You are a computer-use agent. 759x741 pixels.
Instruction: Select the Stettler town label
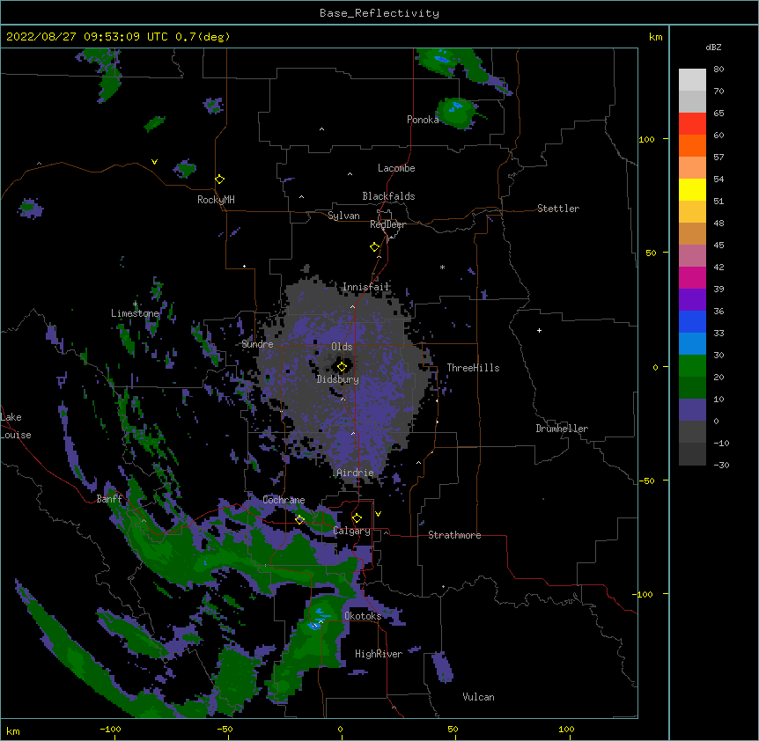point(558,209)
